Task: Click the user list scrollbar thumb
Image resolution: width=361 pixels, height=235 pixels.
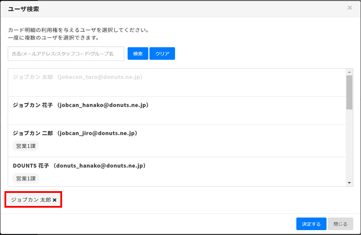Action: pos(349,92)
